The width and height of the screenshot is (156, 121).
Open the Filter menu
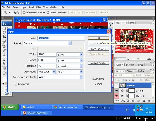pyautogui.click(x=38, y=7)
